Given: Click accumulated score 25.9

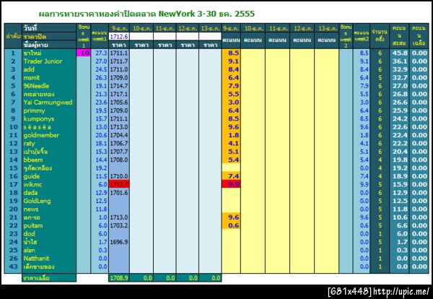Looking at the screenshot, I should pos(399,110).
